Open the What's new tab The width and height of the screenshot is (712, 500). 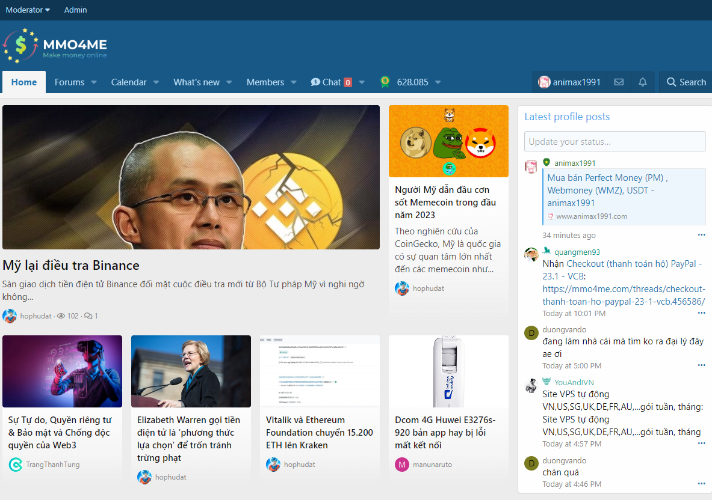tap(197, 82)
